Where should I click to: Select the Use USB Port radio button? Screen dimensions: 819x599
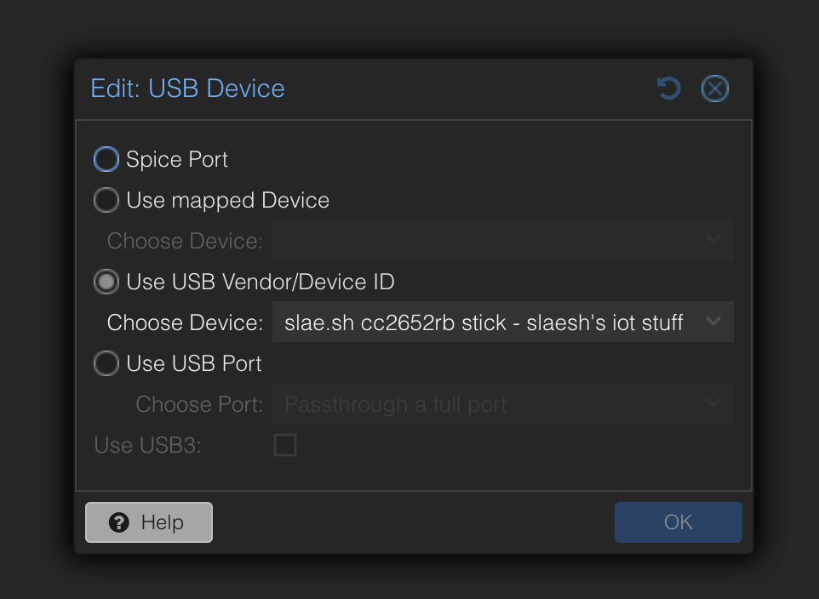click(x=106, y=363)
